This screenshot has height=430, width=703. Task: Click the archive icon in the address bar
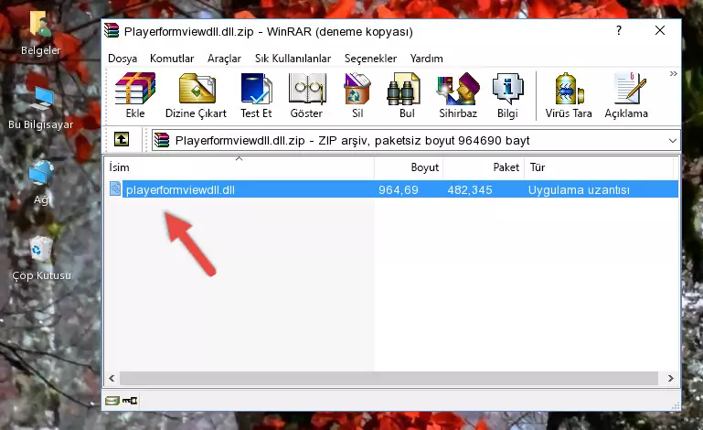(x=162, y=141)
